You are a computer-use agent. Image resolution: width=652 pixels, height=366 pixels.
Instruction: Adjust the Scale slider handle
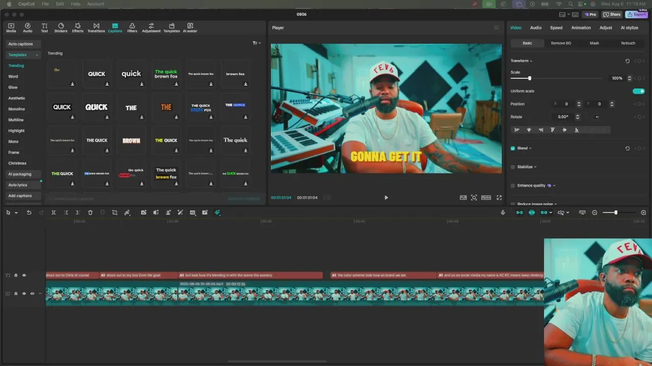pos(530,78)
